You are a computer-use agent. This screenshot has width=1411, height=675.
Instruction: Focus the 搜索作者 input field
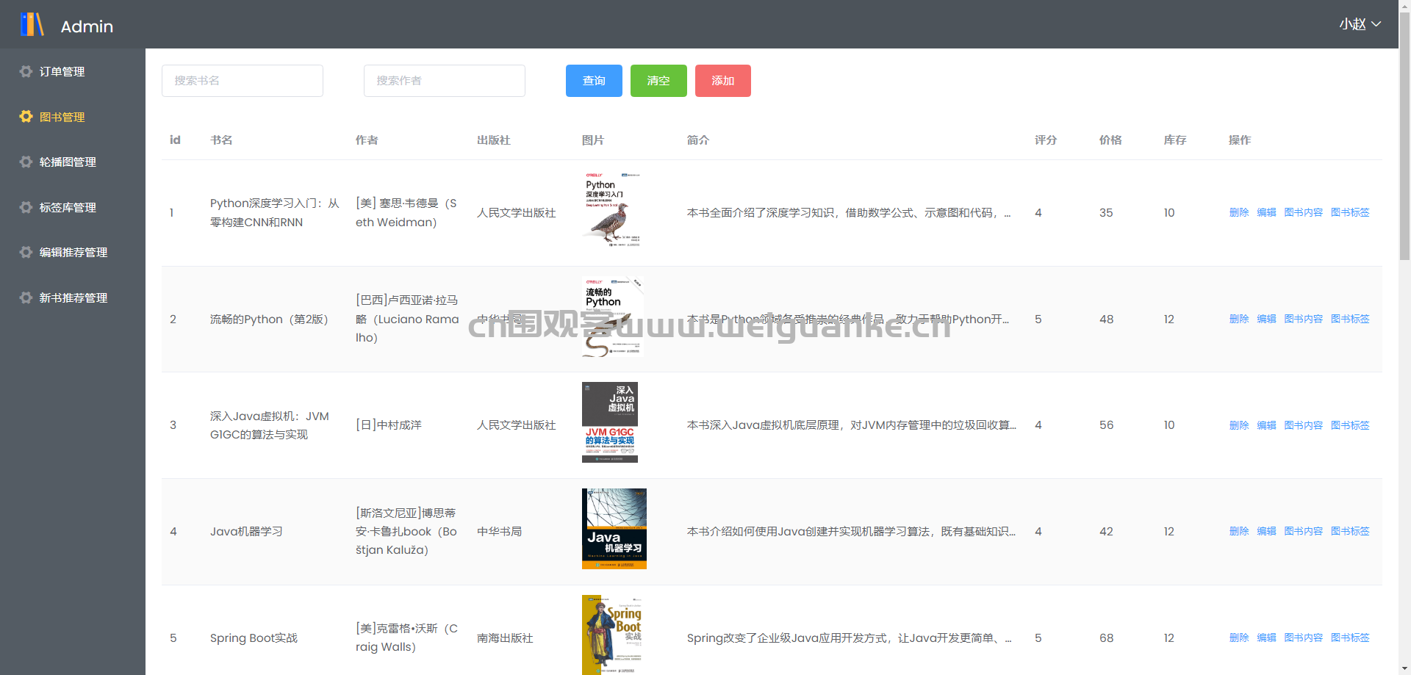click(x=445, y=81)
